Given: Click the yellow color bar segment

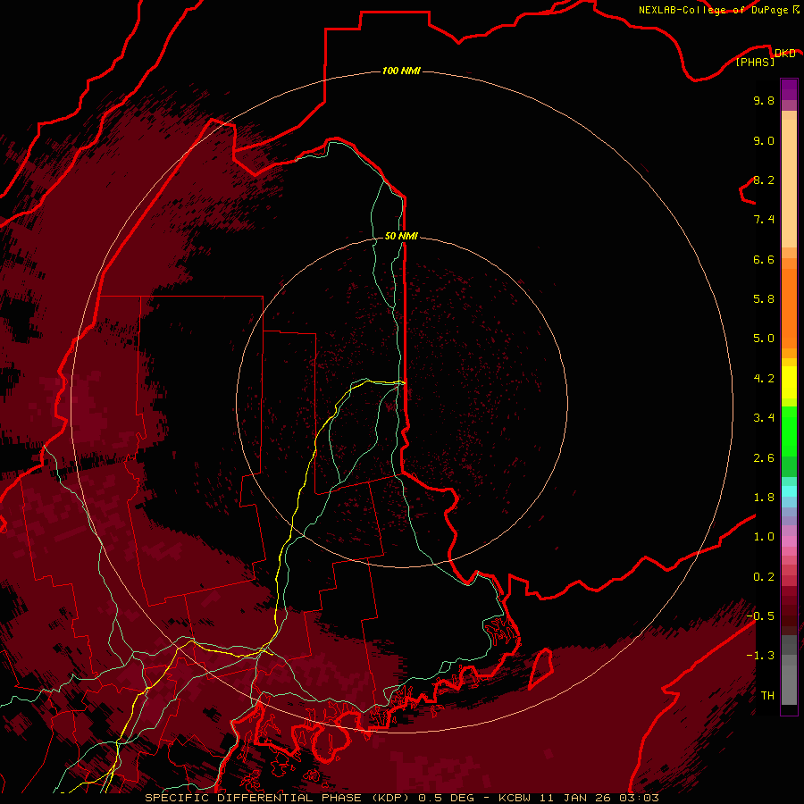Looking at the screenshot, I should pyautogui.click(x=789, y=382).
